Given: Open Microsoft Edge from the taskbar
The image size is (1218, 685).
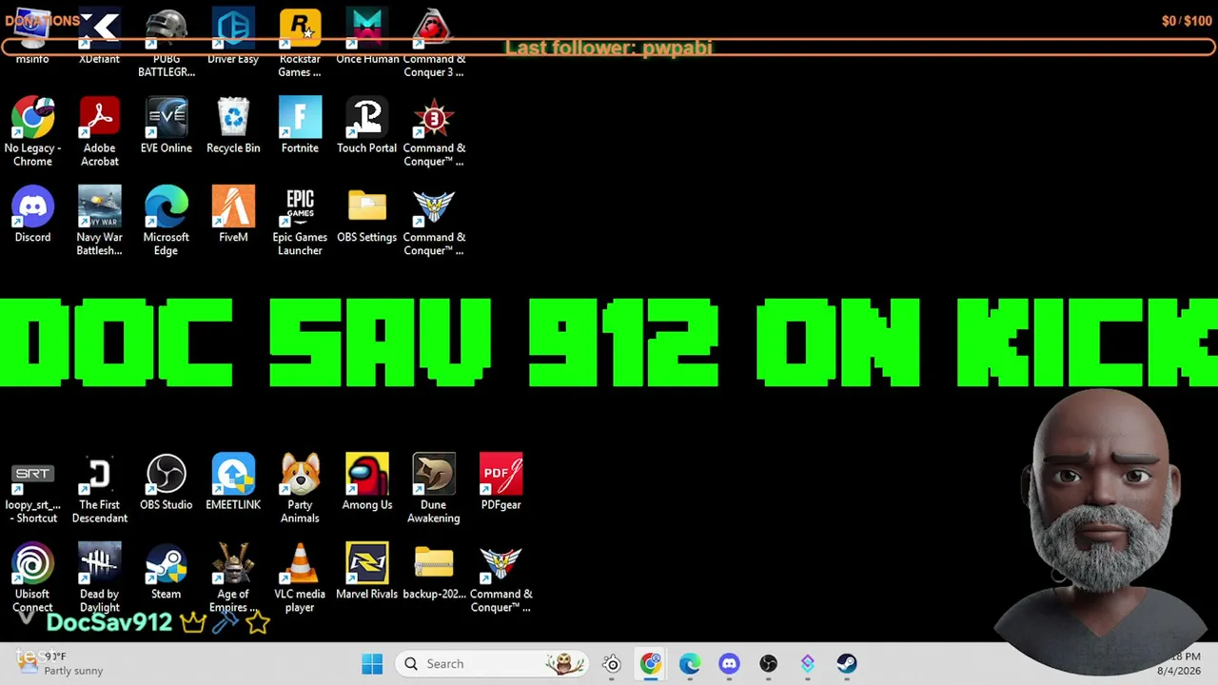Looking at the screenshot, I should click(690, 664).
